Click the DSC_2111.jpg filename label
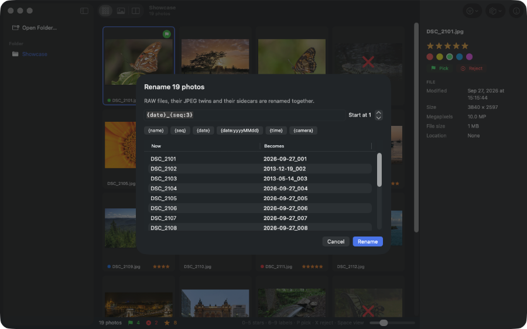Image resolution: width=527 pixels, height=329 pixels. (x=279, y=266)
